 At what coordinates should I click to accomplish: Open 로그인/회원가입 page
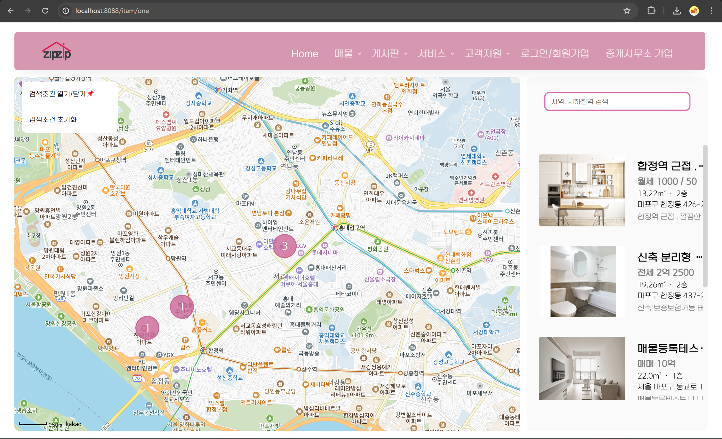(x=555, y=53)
